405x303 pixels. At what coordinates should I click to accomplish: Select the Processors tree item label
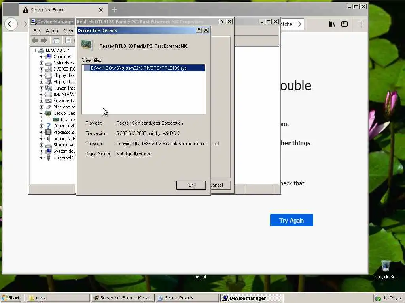[x=64, y=132]
